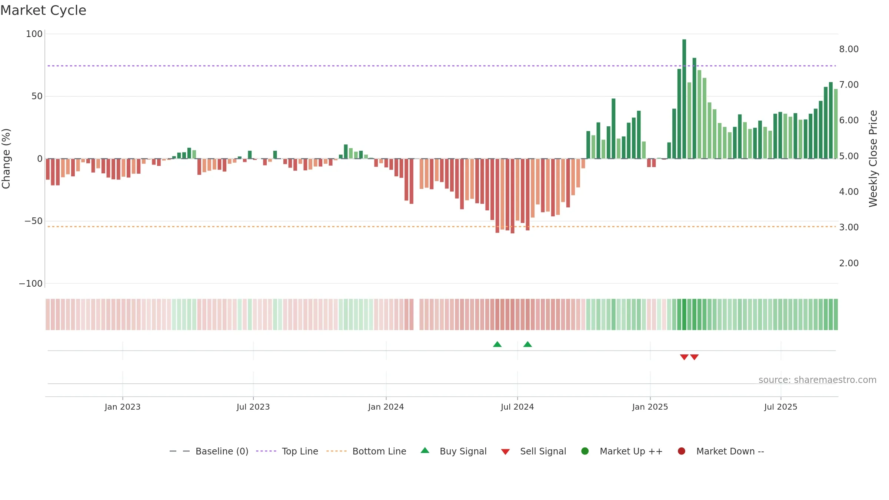This screenshot has height=500, width=889.
Task: Select the first buy signal marker before Jul 2024
Action: (x=497, y=344)
